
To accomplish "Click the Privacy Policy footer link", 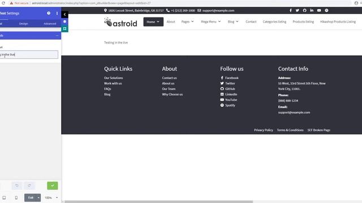I will pyautogui.click(x=264, y=130).
